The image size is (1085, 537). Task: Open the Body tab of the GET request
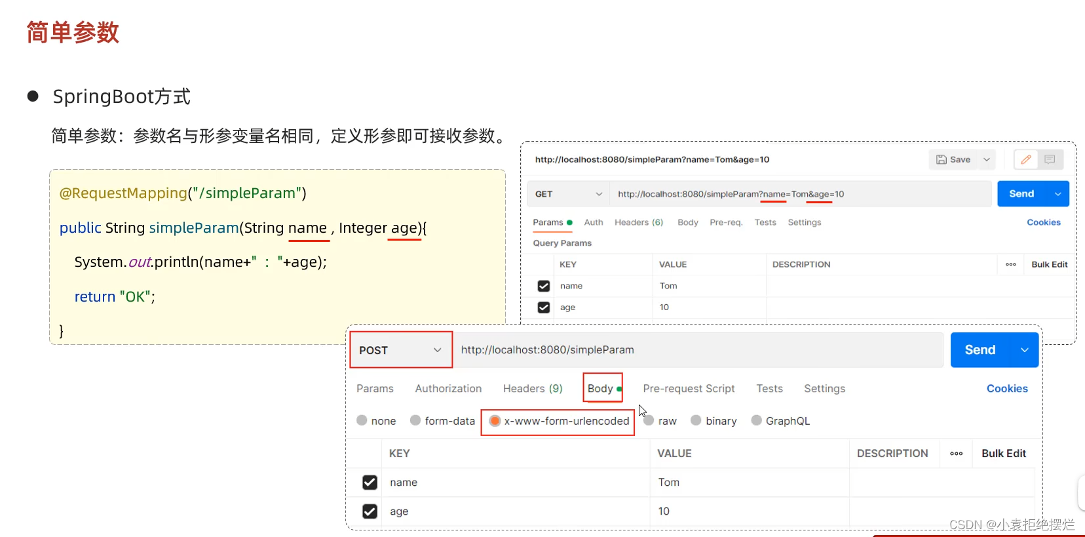688,222
